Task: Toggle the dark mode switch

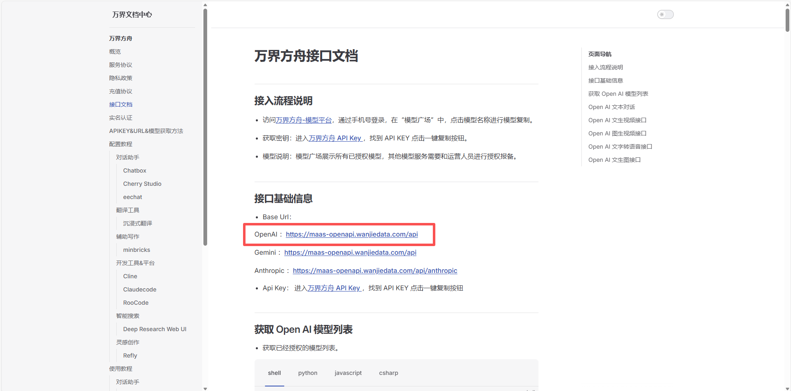Action: click(x=665, y=14)
